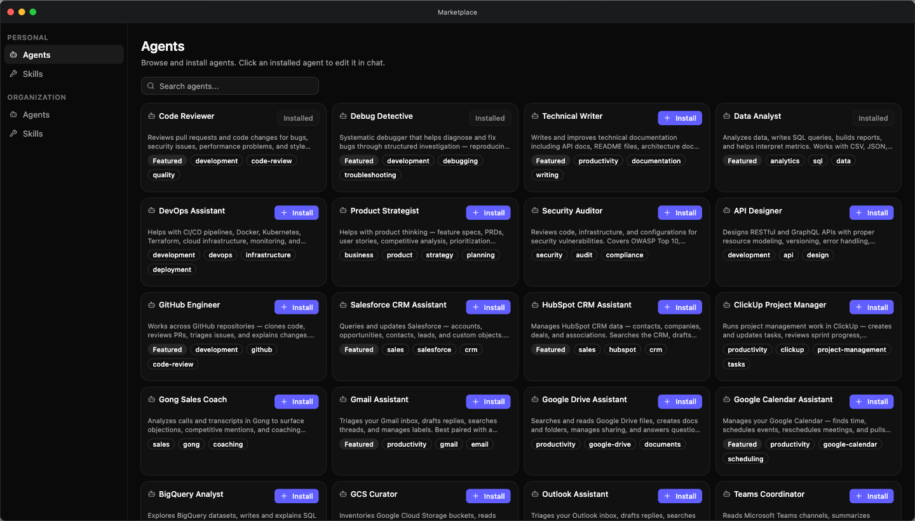Install the DevOps Assistant agent
The height and width of the screenshot is (521, 915).
click(x=297, y=213)
